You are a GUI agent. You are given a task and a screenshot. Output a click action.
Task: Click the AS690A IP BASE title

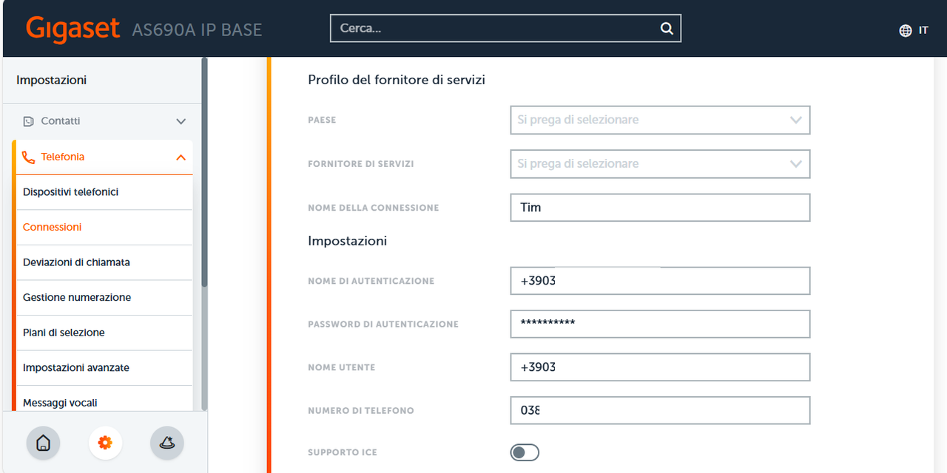click(x=197, y=30)
